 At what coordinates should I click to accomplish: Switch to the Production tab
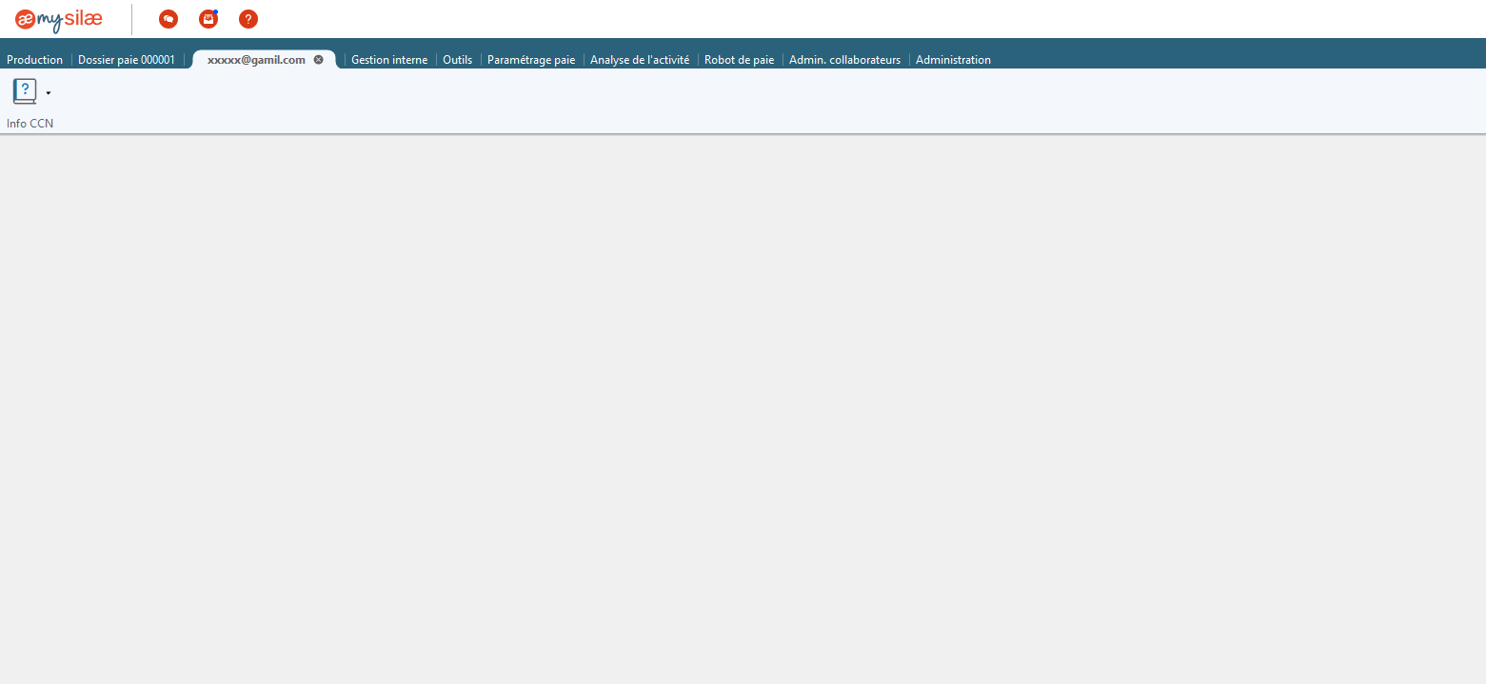coord(34,59)
